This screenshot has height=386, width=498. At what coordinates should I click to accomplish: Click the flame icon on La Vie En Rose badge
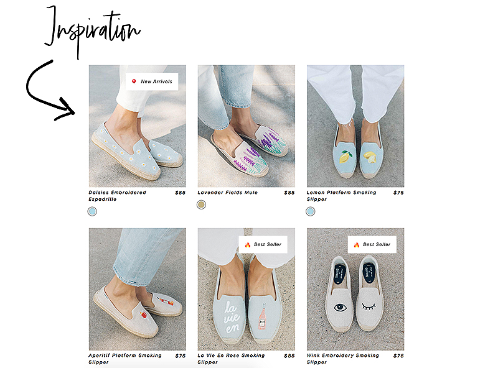click(x=247, y=244)
